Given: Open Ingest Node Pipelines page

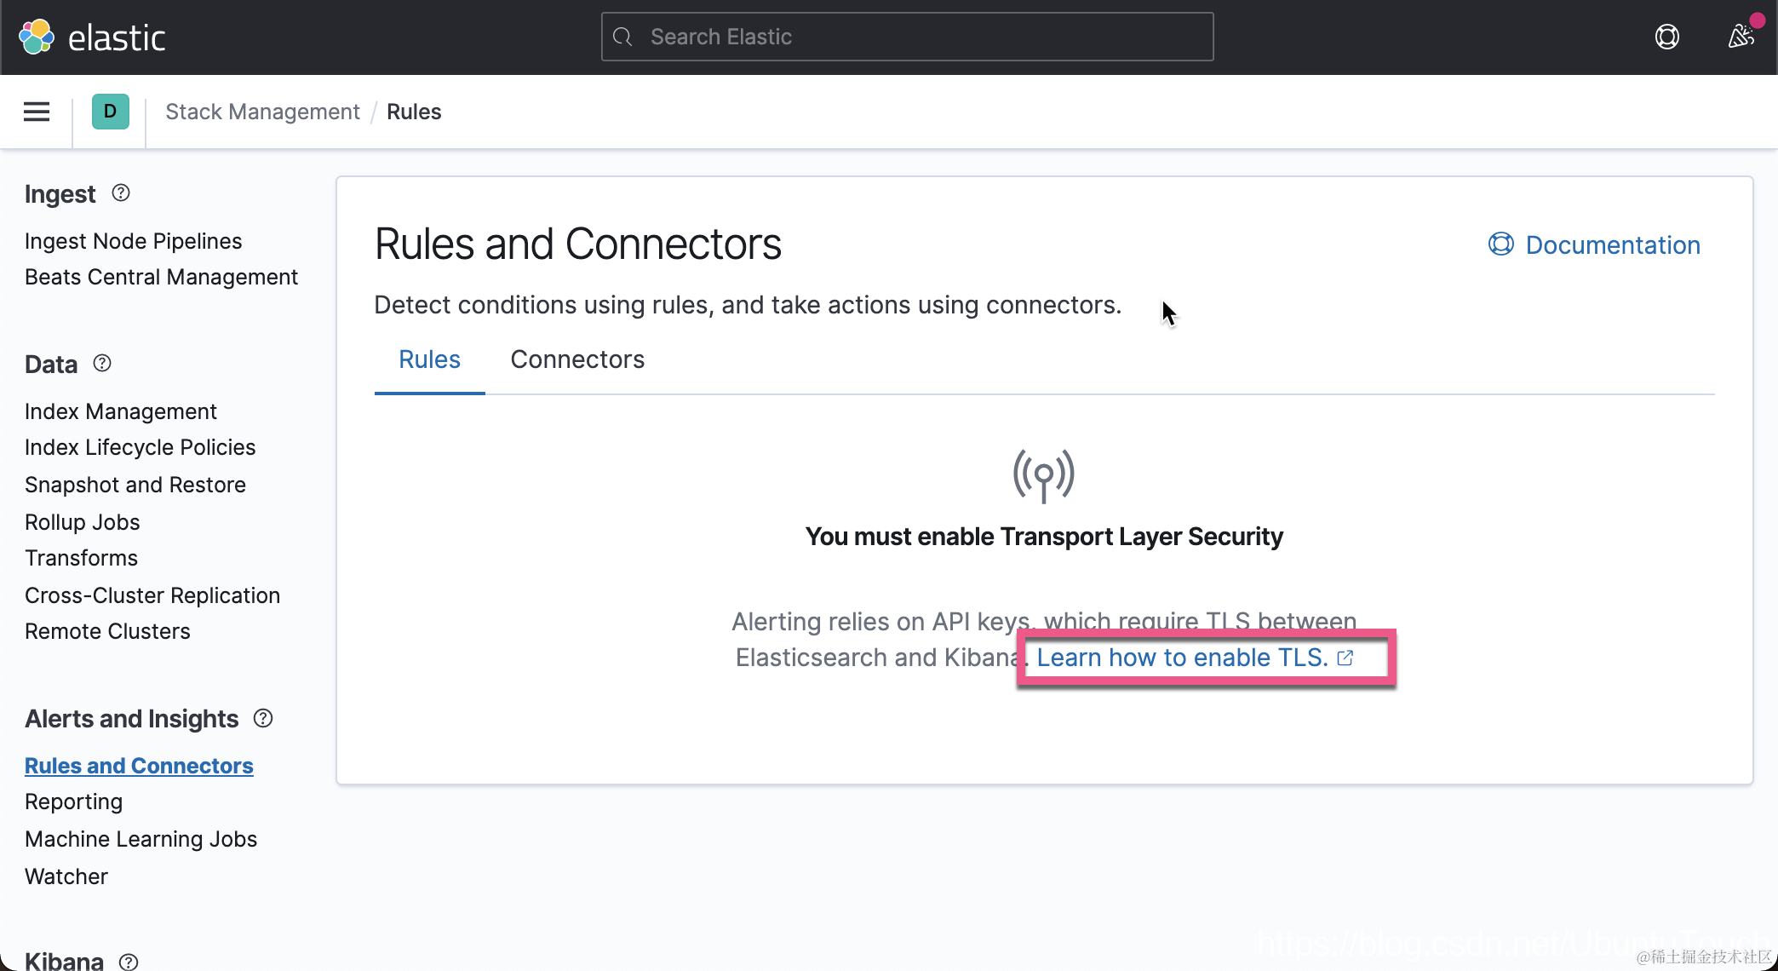Looking at the screenshot, I should click(x=134, y=241).
